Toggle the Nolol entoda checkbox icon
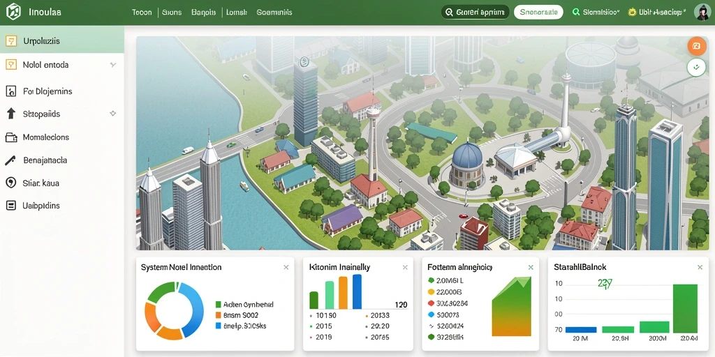Screen dimensions: 715x357 pyautogui.click(x=11, y=65)
